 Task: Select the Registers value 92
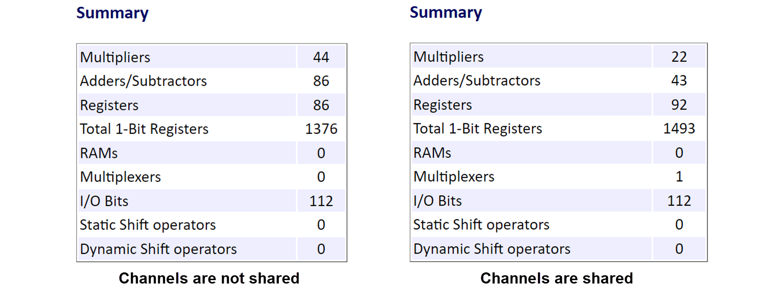pos(679,105)
